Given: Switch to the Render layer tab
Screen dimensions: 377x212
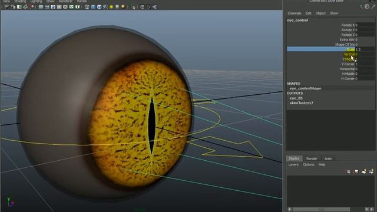Looking at the screenshot, I should click(x=312, y=158).
